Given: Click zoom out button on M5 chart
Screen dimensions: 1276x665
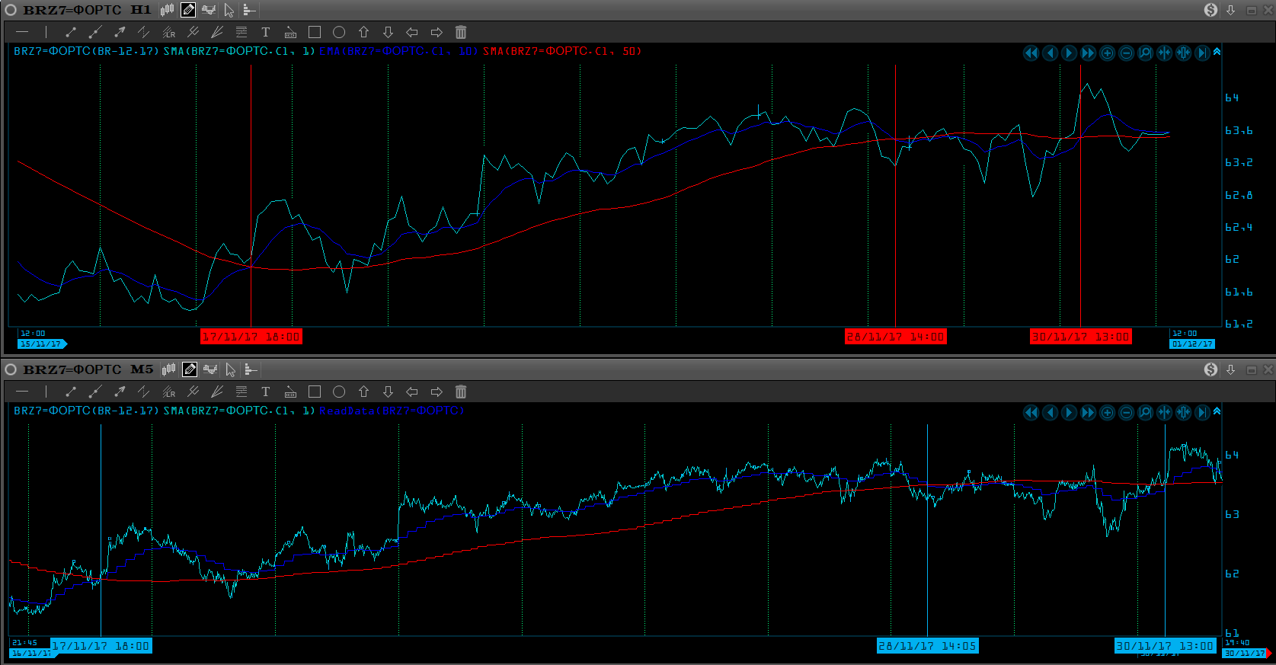Looking at the screenshot, I should [x=1126, y=412].
